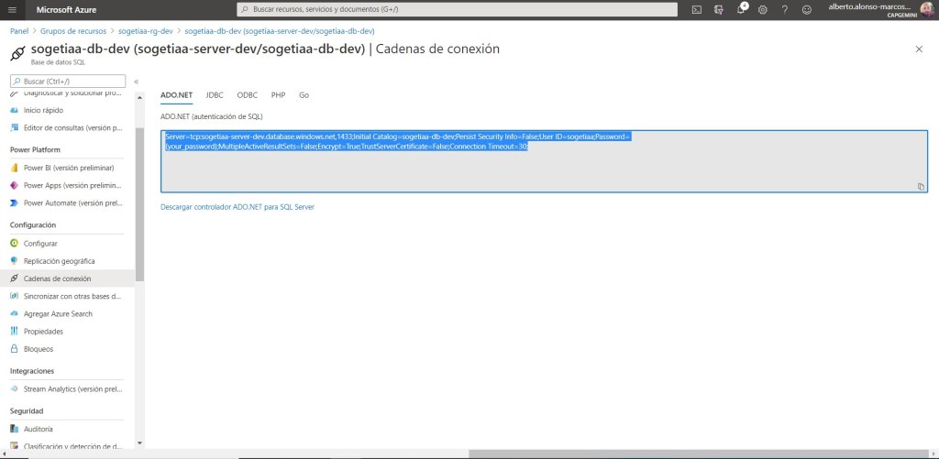Open the portal settings gear
Image resolution: width=939 pixels, height=459 pixels.
click(762, 9)
